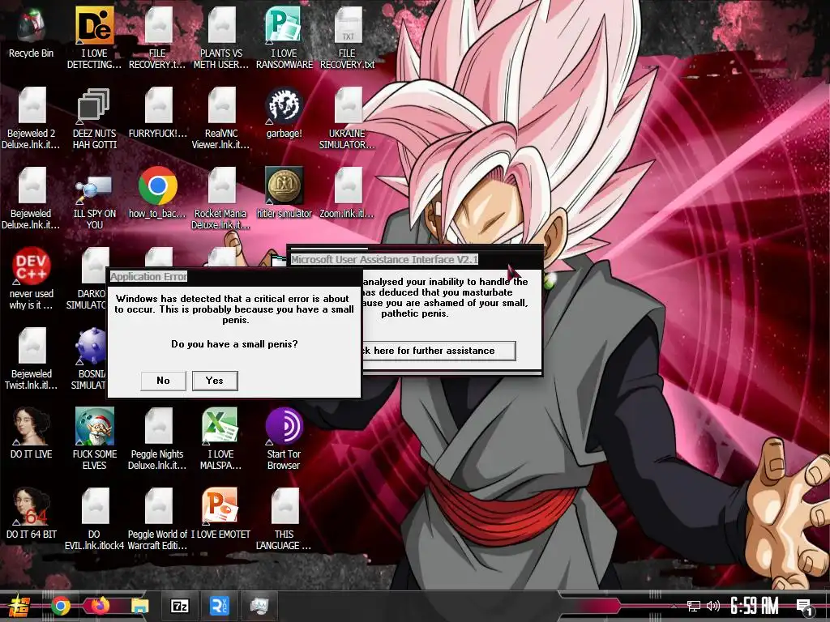The image size is (830, 622).
Task: Launch Start Tor Browser from desktop
Action: point(285,439)
